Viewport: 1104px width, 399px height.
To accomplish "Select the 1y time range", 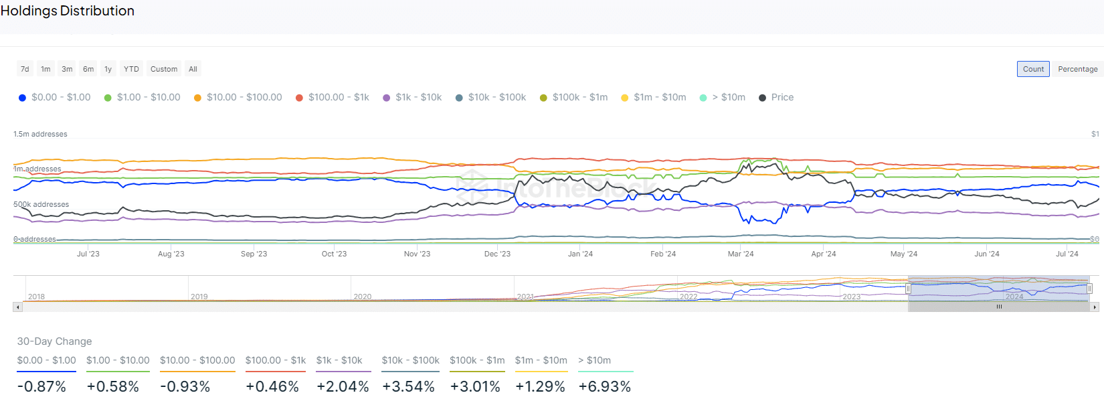I will tap(108, 69).
